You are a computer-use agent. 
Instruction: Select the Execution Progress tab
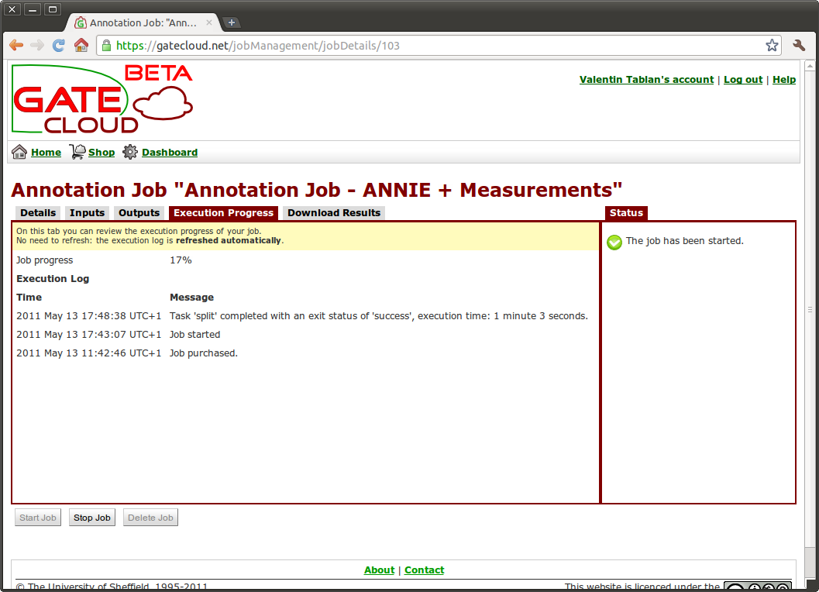tap(224, 212)
